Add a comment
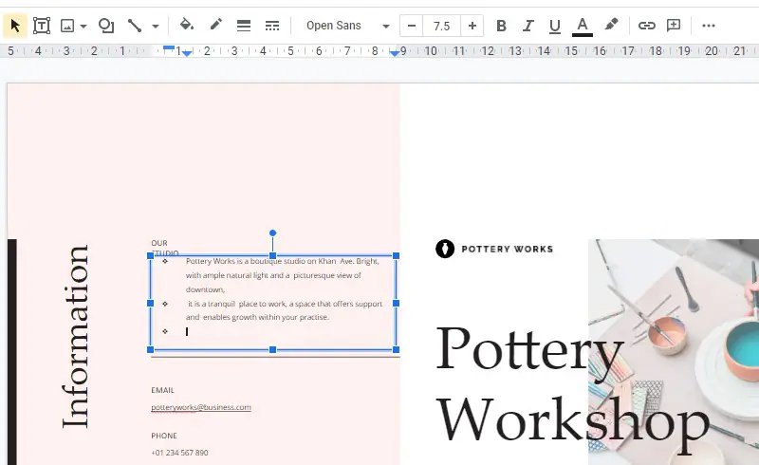This screenshot has width=759, height=465. tap(674, 26)
